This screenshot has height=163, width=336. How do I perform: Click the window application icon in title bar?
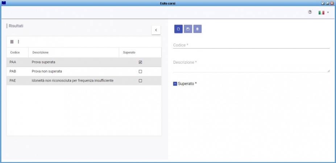pyautogui.click(x=4, y=3)
